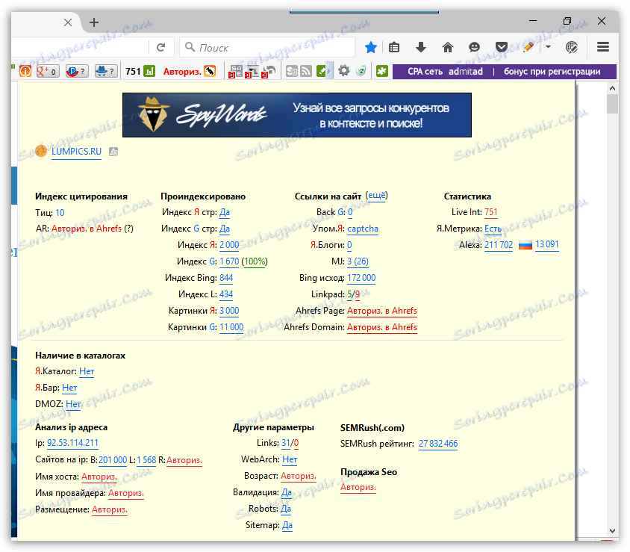Open the IP address 92.53.114.211
630x552 pixels.
coord(72,443)
